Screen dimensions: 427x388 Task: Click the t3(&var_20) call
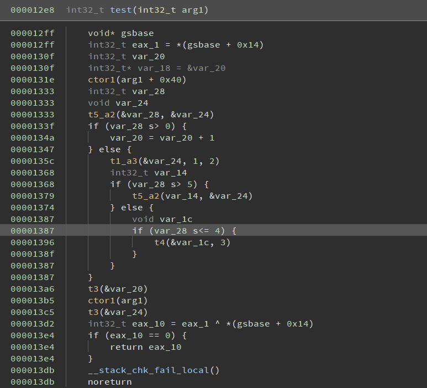(x=118, y=289)
